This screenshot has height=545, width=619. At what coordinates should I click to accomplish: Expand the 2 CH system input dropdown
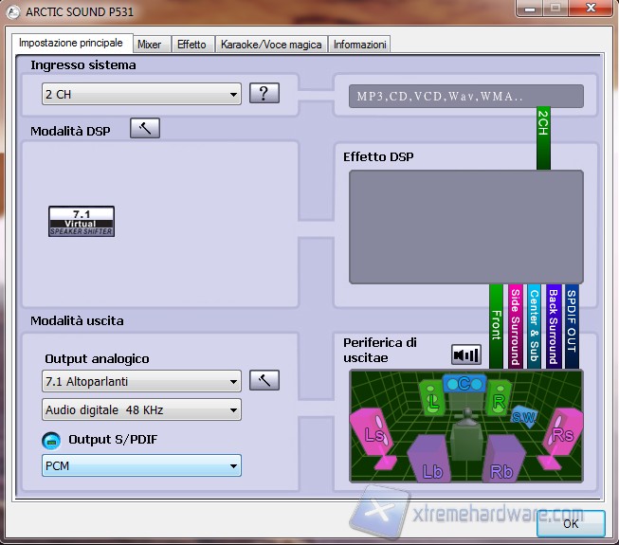141,95
